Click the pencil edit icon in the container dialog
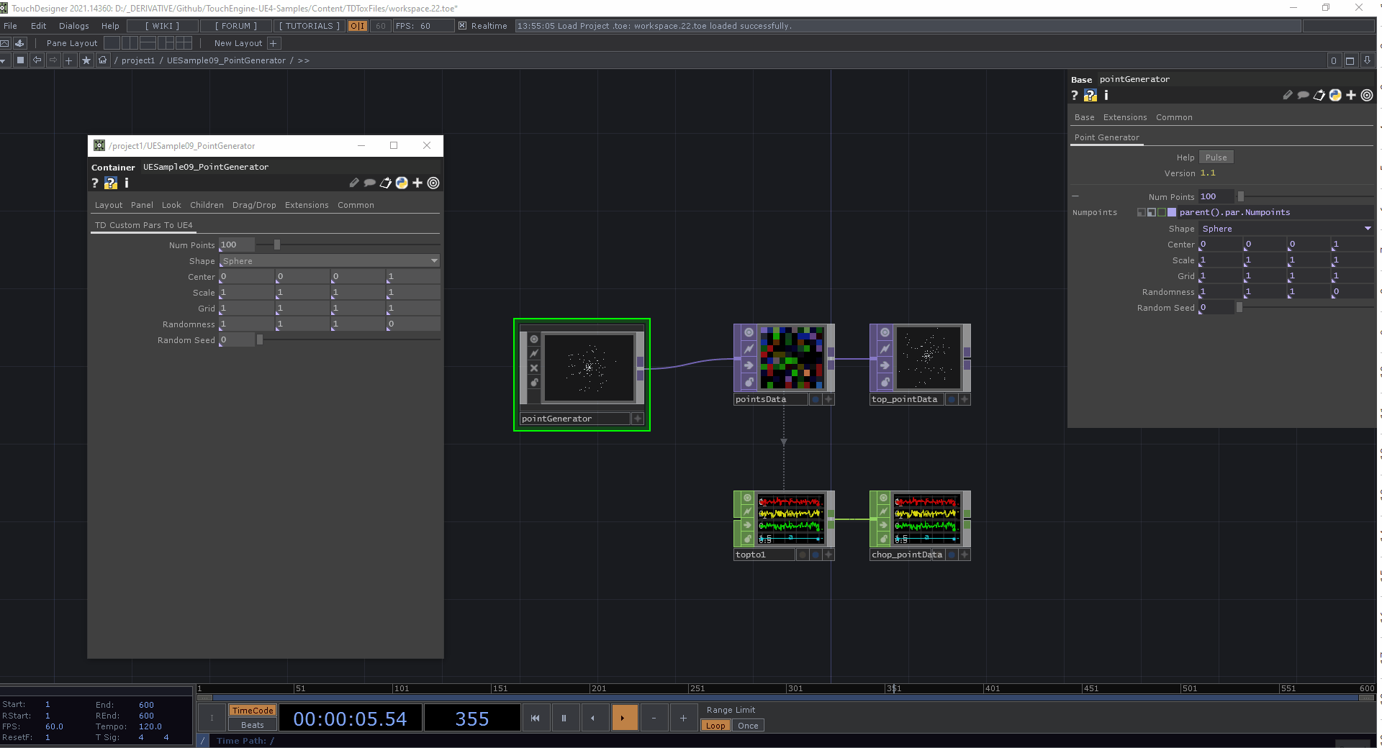Viewport: 1382px width, 748px height. tap(353, 183)
